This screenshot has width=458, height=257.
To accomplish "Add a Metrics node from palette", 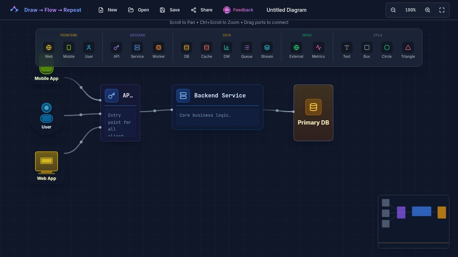I will (x=318, y=50).
